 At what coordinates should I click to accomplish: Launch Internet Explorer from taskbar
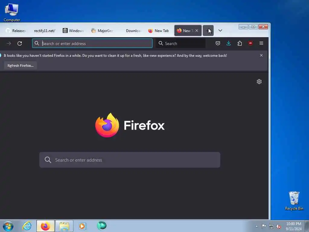click(x=27, y=226)
